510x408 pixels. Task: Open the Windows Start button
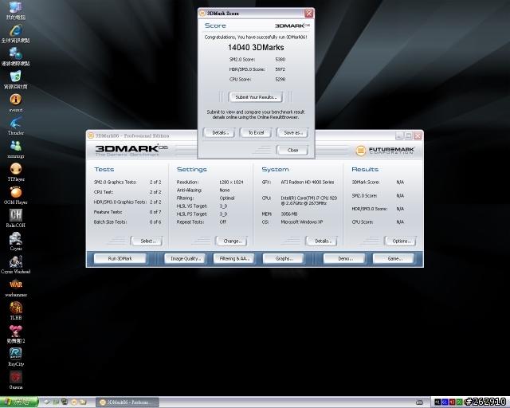[x=19, y=402]
